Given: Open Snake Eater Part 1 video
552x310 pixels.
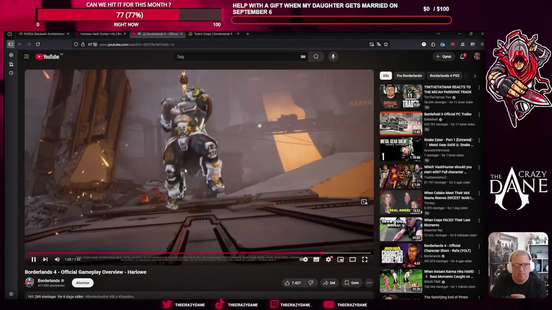Looking at the screenshot, I should click(448, 142).
